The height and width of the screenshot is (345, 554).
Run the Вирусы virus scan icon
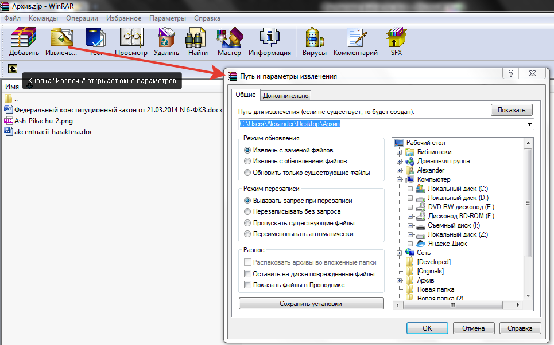(x=314, y=39)
